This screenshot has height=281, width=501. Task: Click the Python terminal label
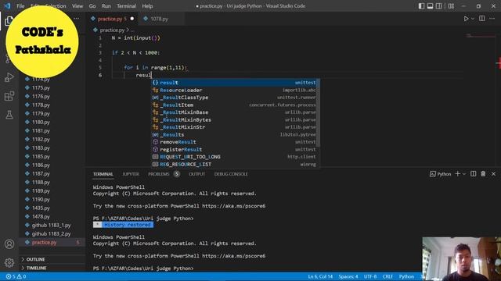click(440, 174)
